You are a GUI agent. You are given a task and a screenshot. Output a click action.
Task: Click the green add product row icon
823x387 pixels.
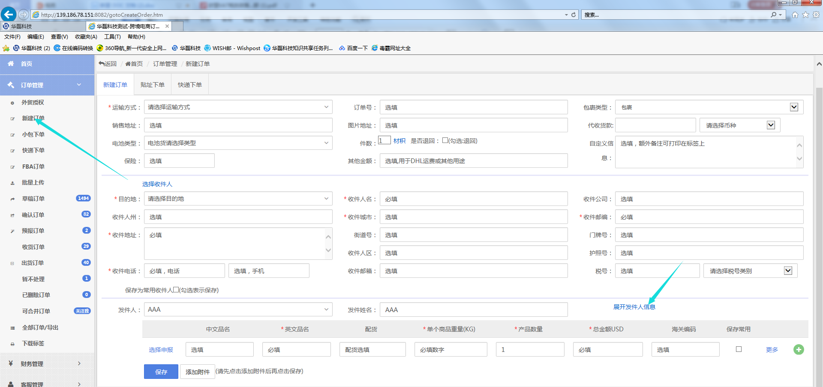[799, 350]
